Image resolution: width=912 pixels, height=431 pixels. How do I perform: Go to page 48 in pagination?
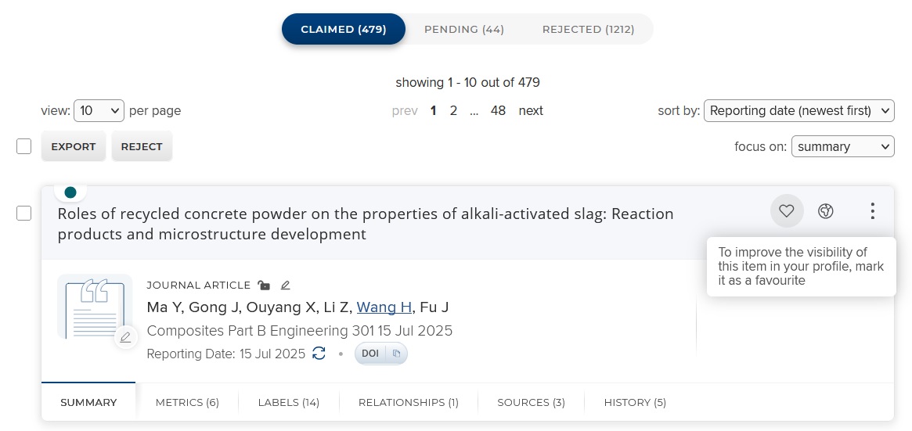click(x=498, y=110)
